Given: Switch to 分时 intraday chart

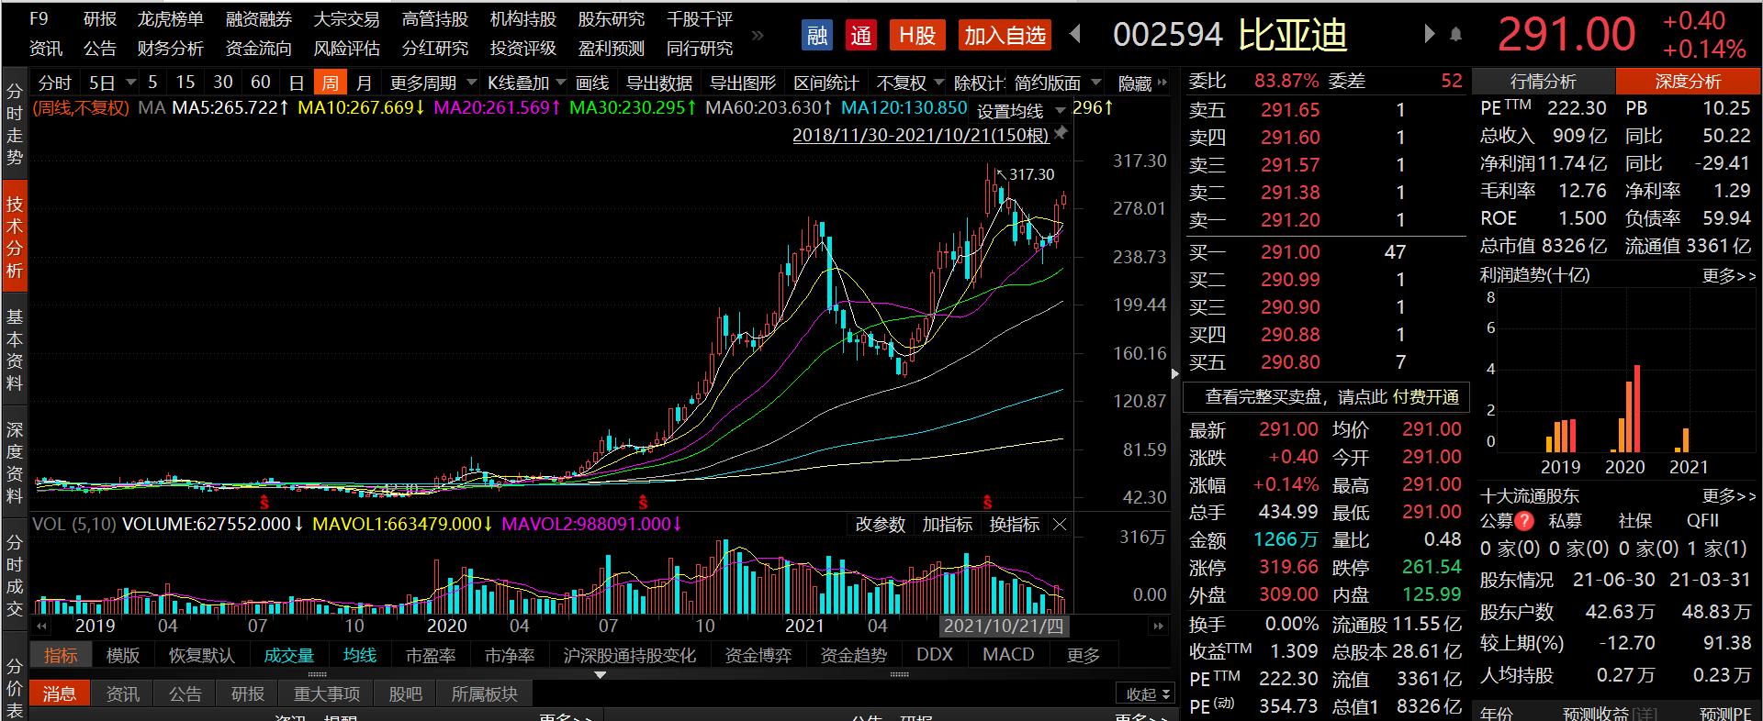Looking at the screenshot, I should (55, 83).
